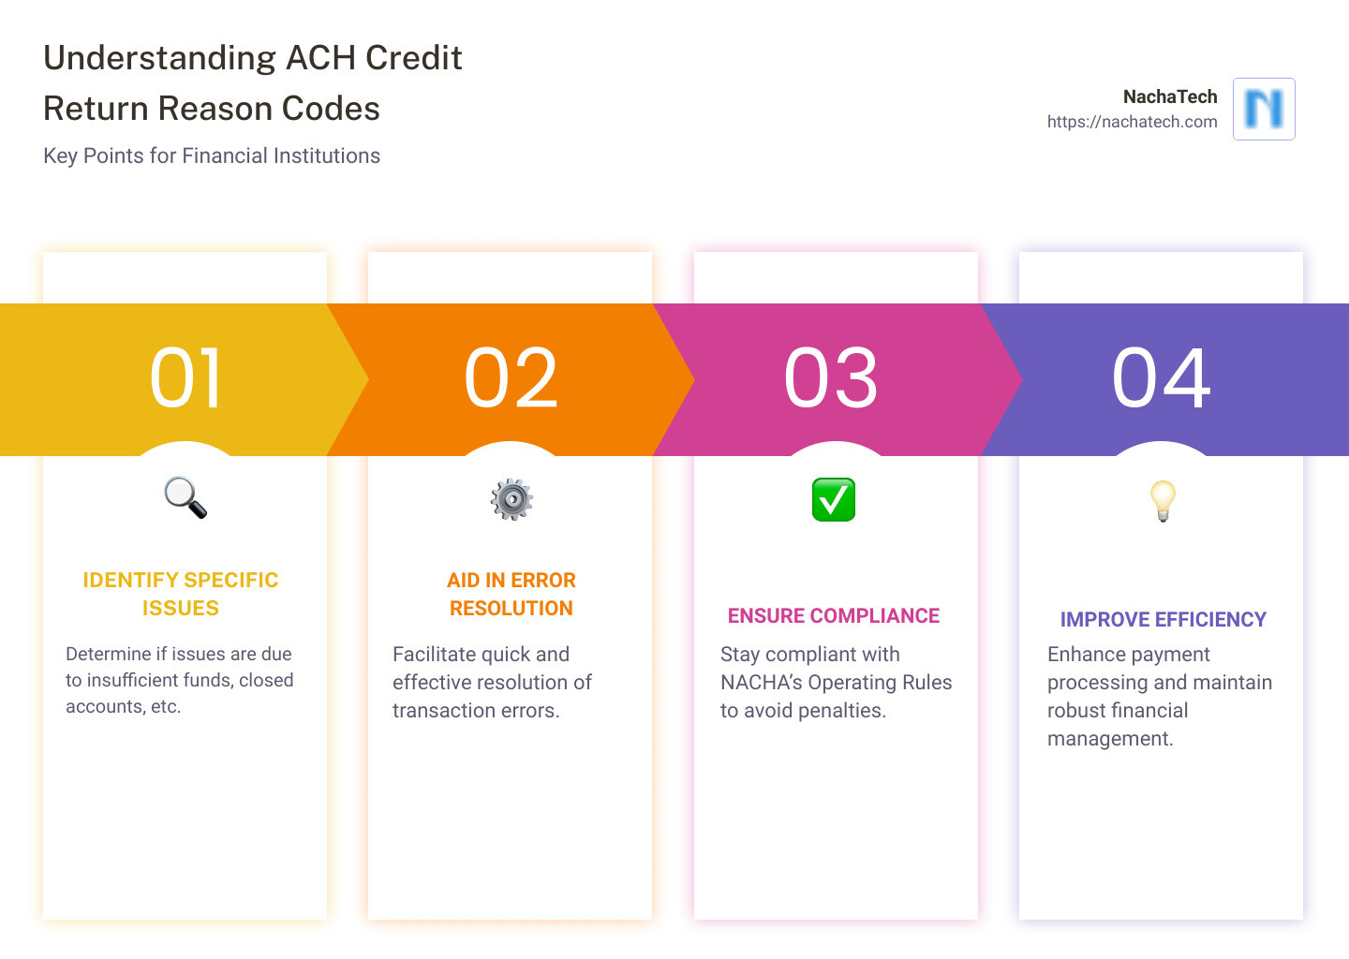
Task: Select the pink 03 arrow segment
Action: pyautogui.click(x=831, y=378)
